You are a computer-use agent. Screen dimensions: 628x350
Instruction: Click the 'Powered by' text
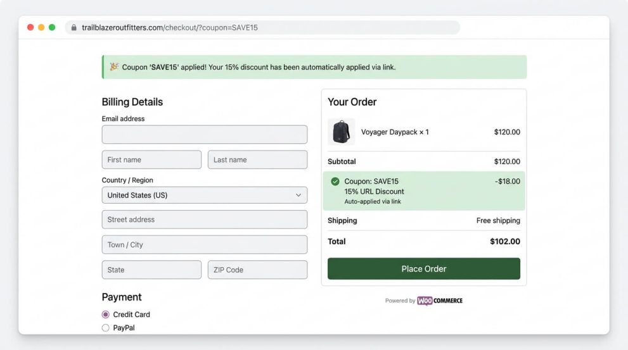click(400, 301)
